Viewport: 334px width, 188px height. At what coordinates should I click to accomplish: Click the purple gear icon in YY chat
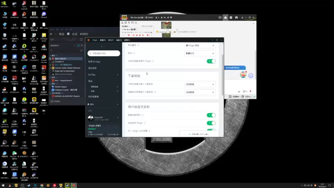pos(250,76)
